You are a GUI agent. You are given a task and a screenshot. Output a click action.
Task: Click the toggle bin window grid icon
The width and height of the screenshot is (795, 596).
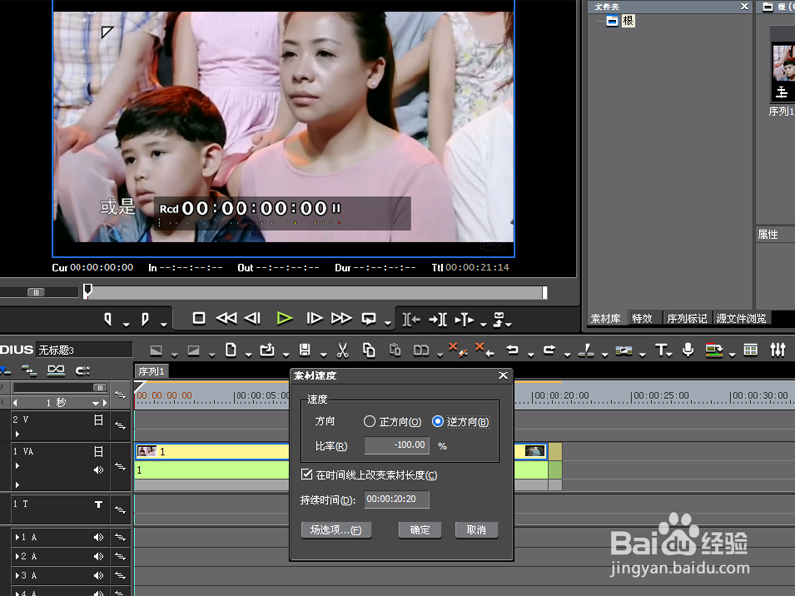750,350
